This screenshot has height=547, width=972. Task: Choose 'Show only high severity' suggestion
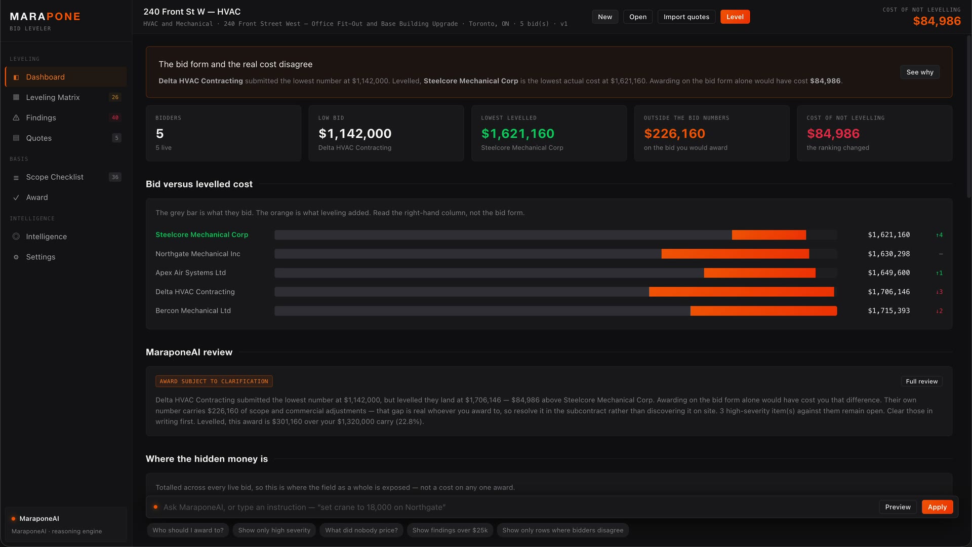274,530
